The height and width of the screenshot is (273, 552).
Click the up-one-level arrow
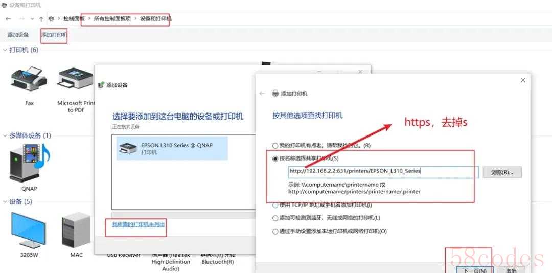click(41, 19)
